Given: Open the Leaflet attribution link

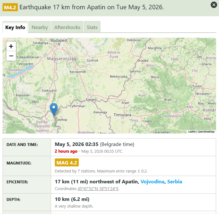Looking at the screenshot, I should 192,132.
